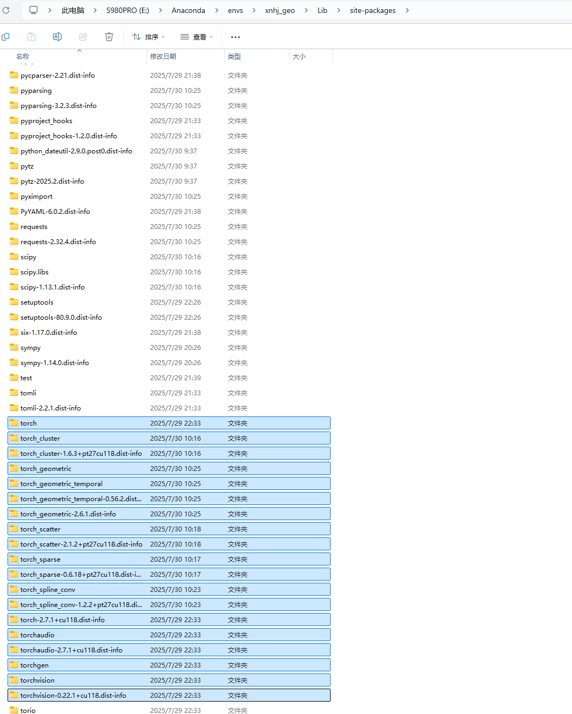Select the pyproject_hooks folder
Viewport: 572px width, 714px height.
tap(169, 121)
